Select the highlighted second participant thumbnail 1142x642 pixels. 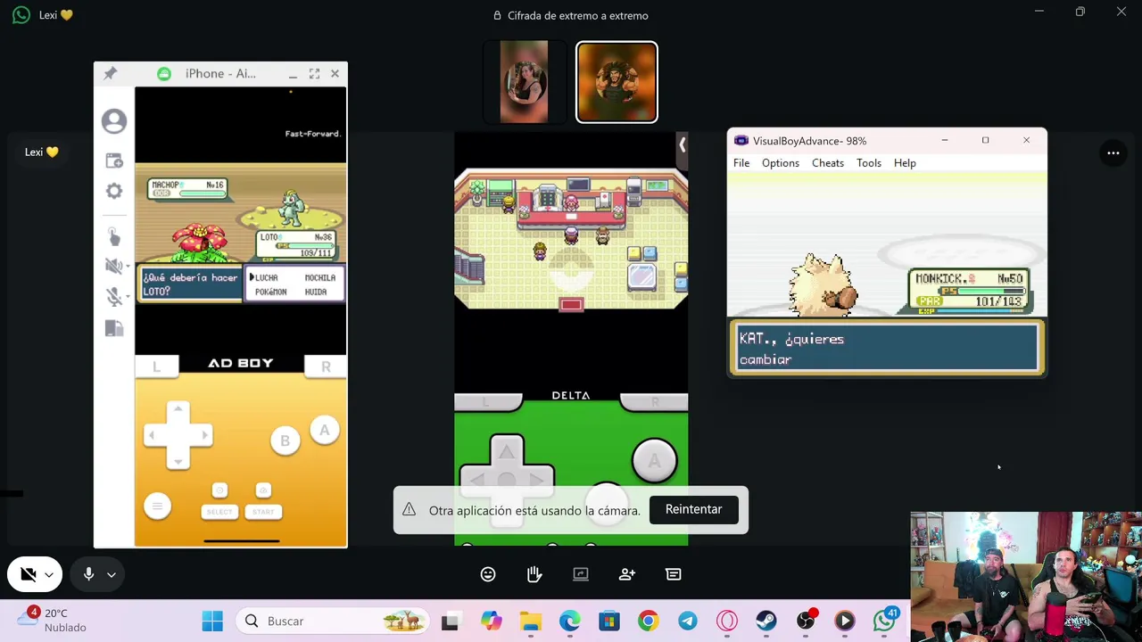click(x=617, y=82)
